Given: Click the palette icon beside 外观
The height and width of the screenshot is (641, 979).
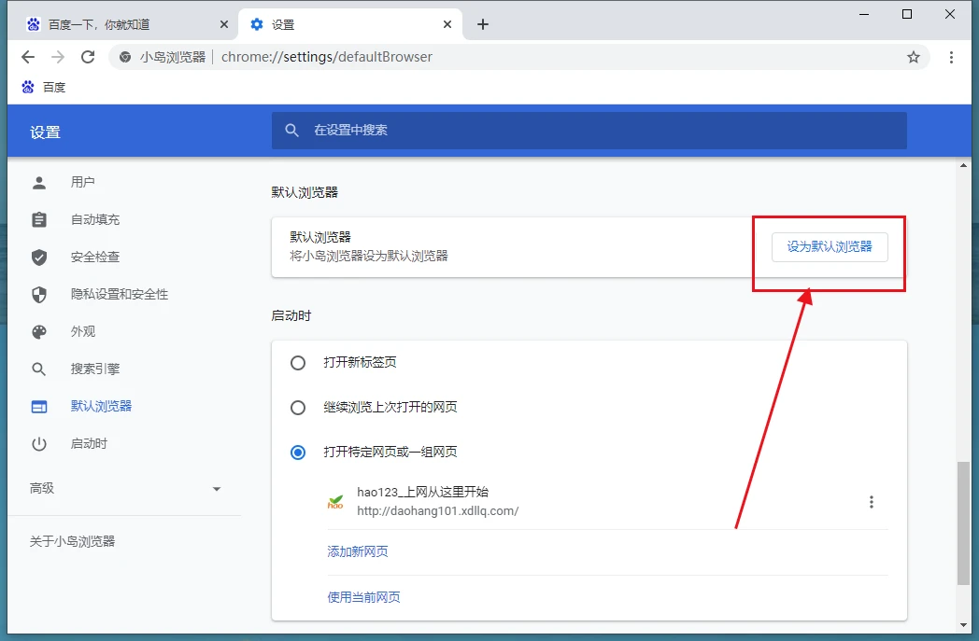Looking at the screenshot, I should pos(39,332).
